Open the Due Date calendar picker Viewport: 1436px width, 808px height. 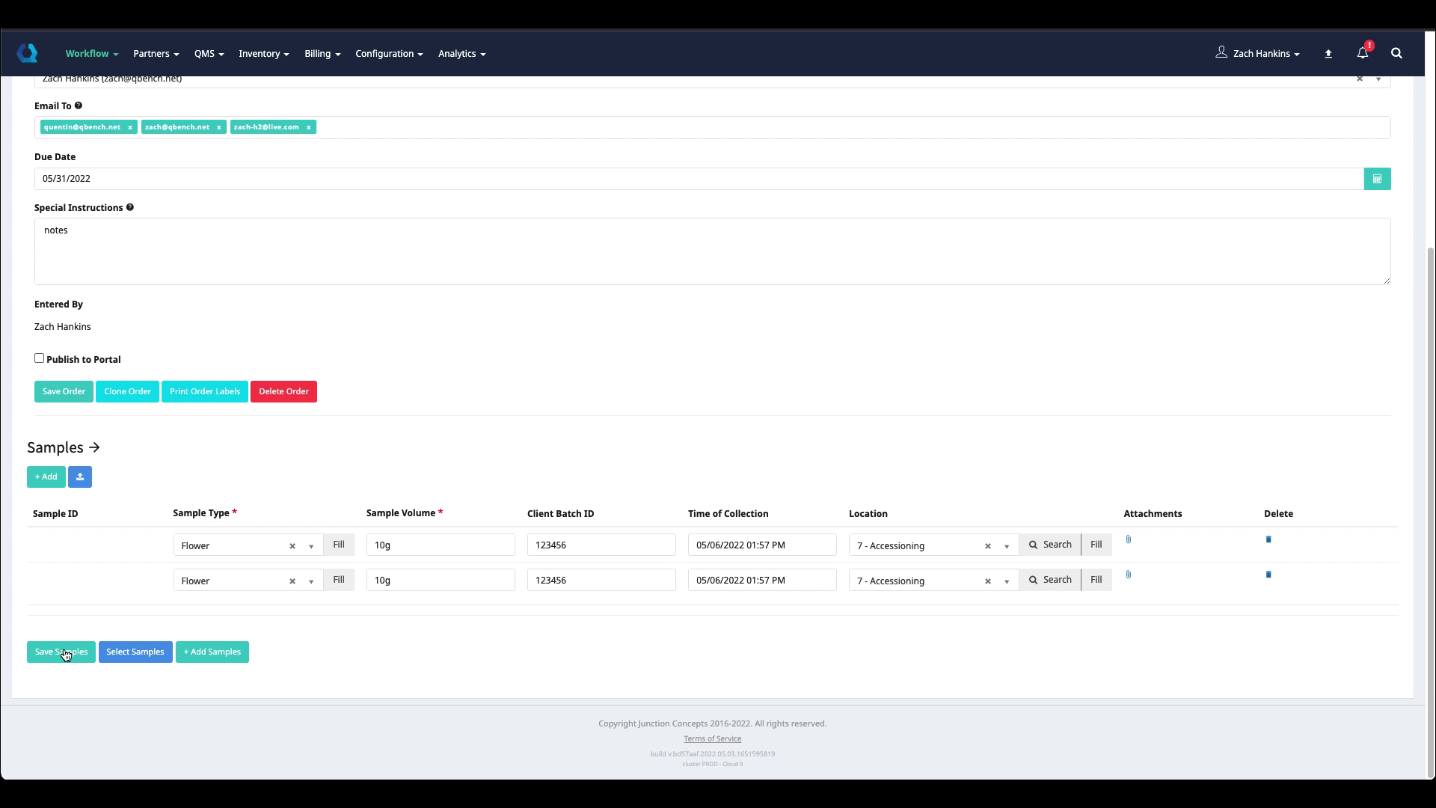[1377, 179]
